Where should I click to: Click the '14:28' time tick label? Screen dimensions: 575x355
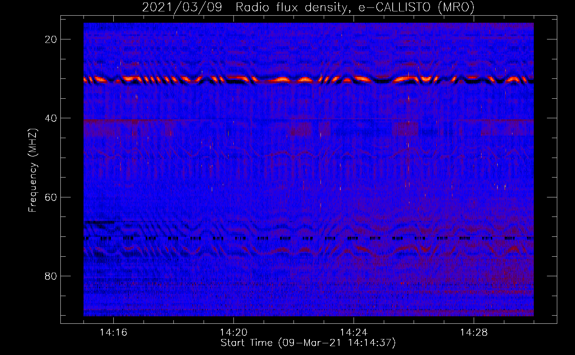[474, 332]
